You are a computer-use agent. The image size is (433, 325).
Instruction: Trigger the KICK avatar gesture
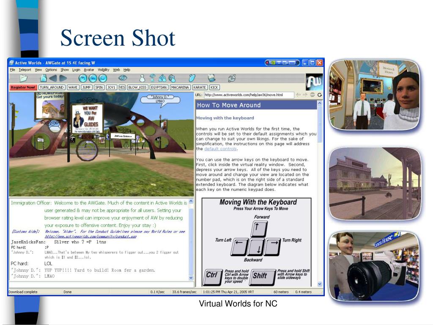(x=214, y=87)
